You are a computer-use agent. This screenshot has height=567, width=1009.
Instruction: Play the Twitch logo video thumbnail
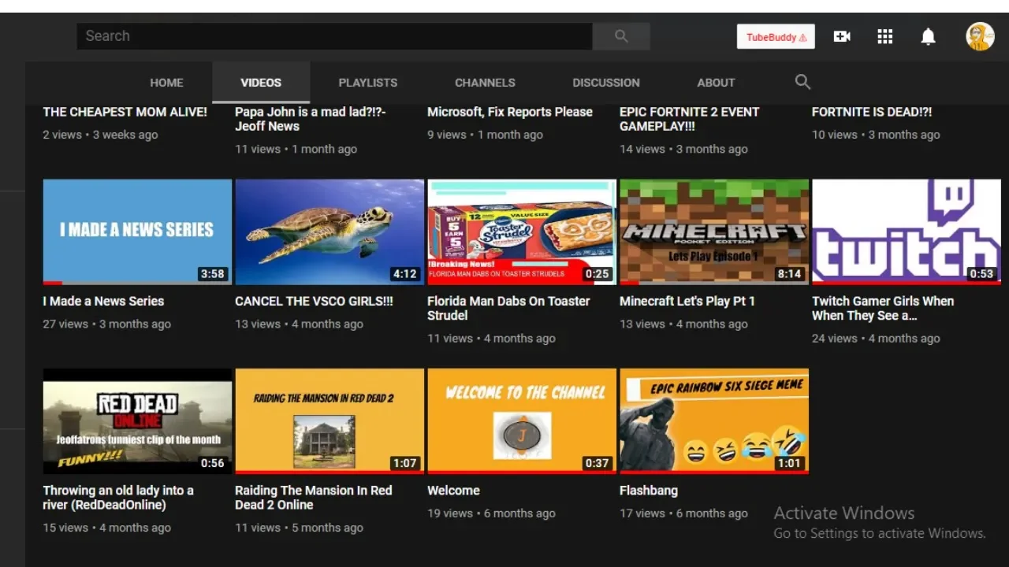coord(907,232)
